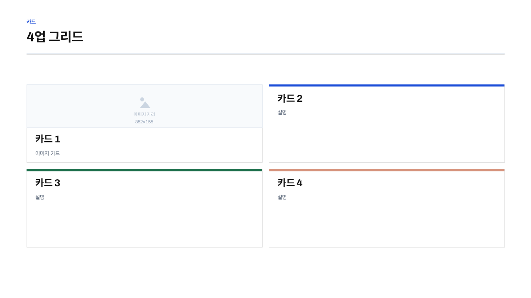Click the 852×155 dimension label

(144, 122)
